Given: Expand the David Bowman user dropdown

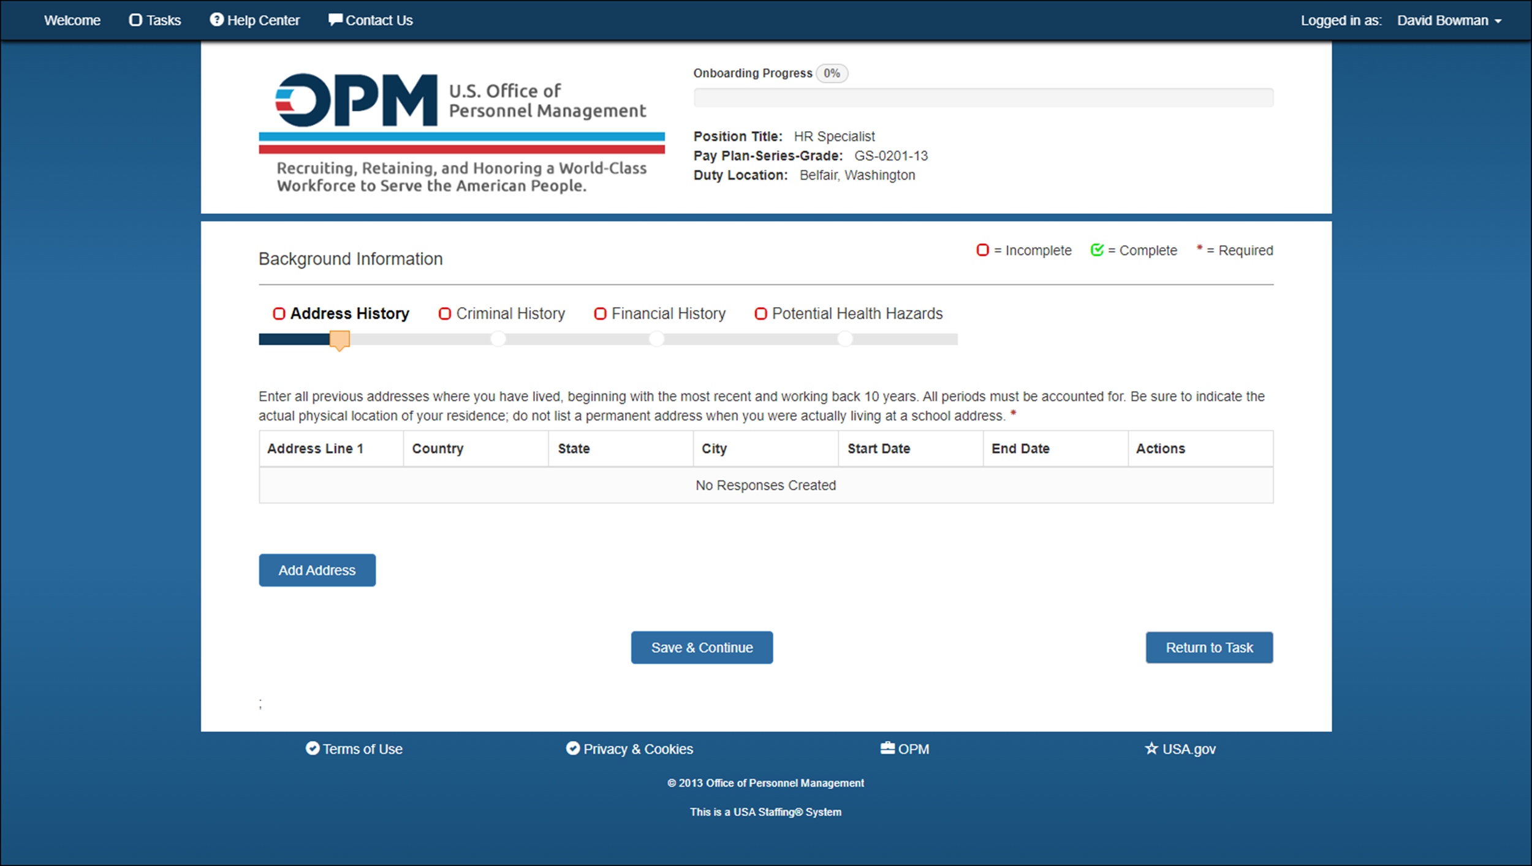Looking at the screenshot, I should pos(1449,20).
